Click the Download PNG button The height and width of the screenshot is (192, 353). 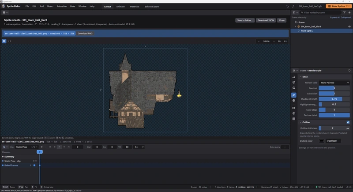click(x=85, y=33)
